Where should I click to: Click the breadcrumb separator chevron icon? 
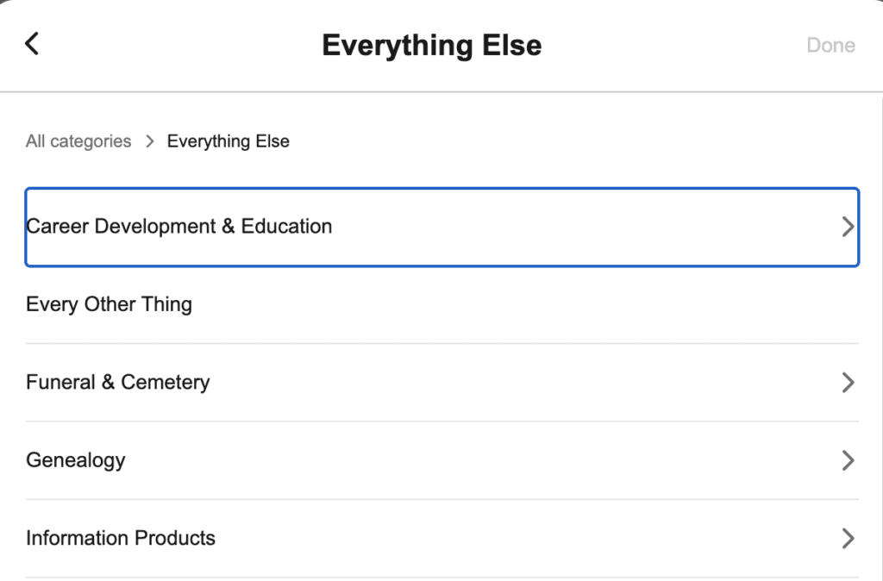pos(149,141)
